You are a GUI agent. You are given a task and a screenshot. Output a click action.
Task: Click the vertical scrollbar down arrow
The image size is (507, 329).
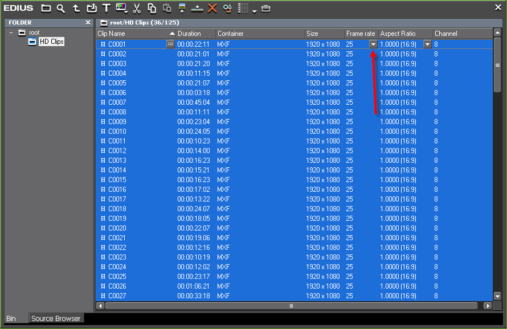tap(497, 296)
